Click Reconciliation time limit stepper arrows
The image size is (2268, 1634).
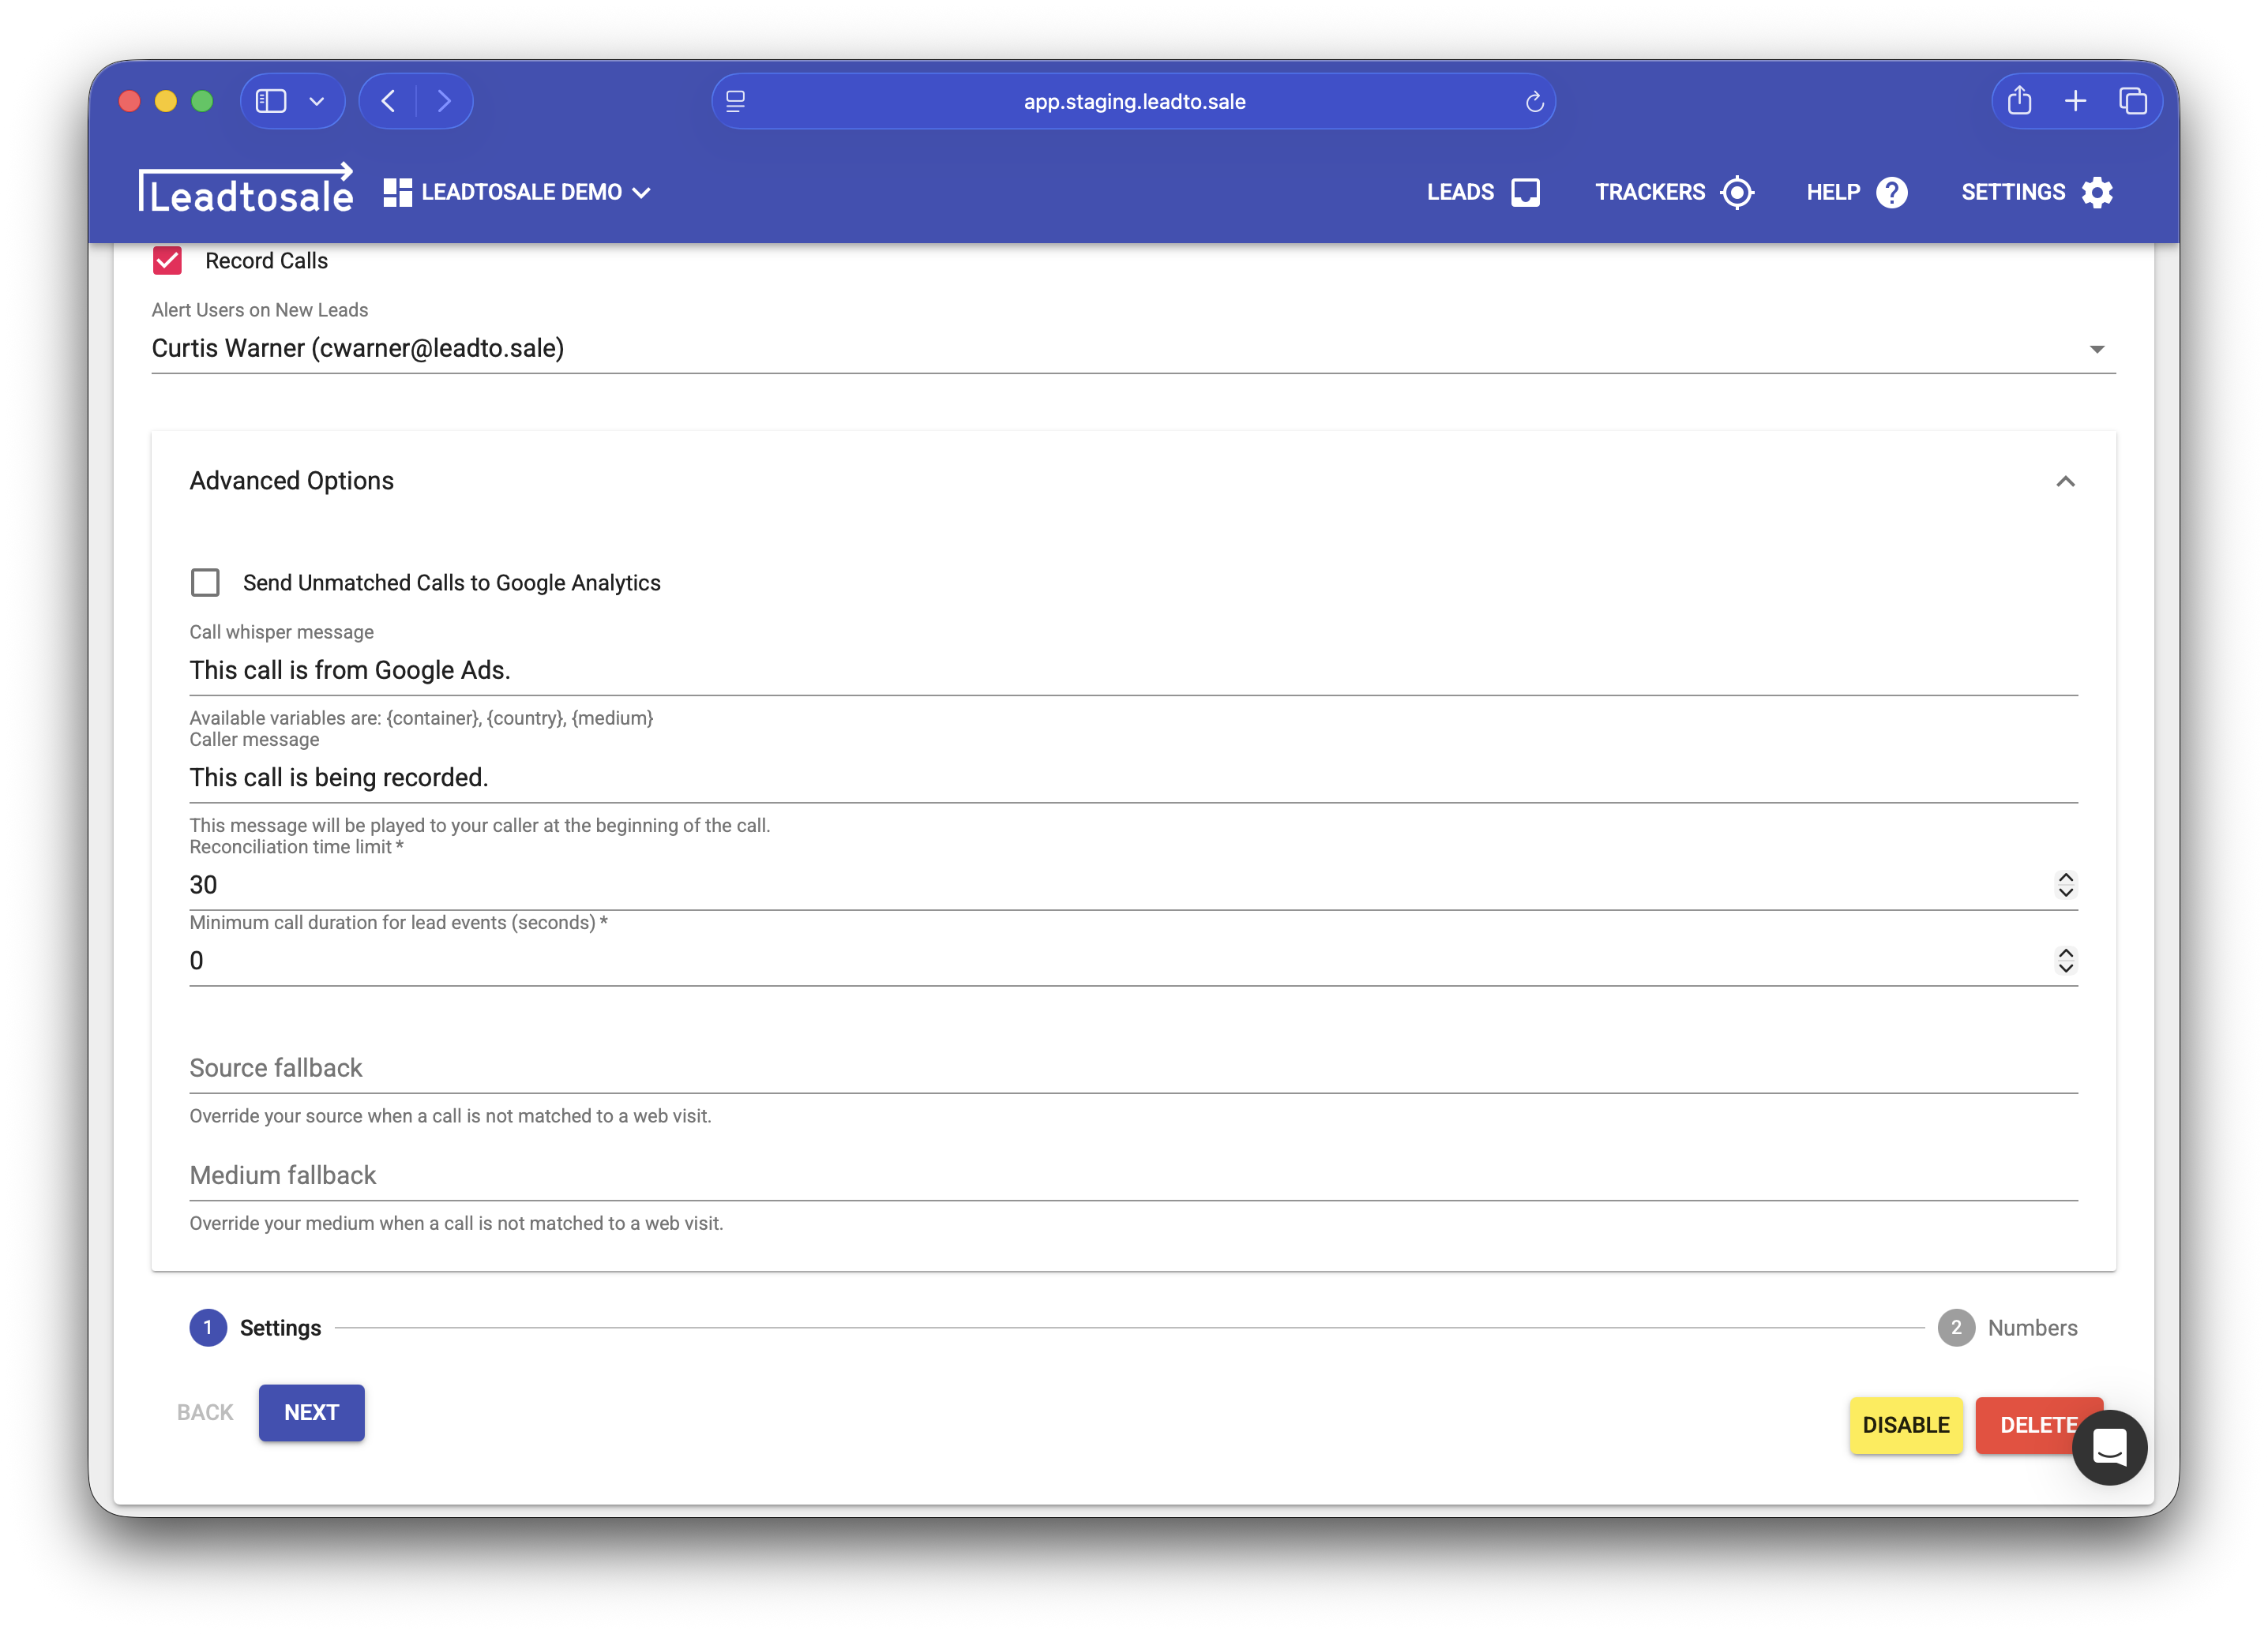[x=2065, y=884]
